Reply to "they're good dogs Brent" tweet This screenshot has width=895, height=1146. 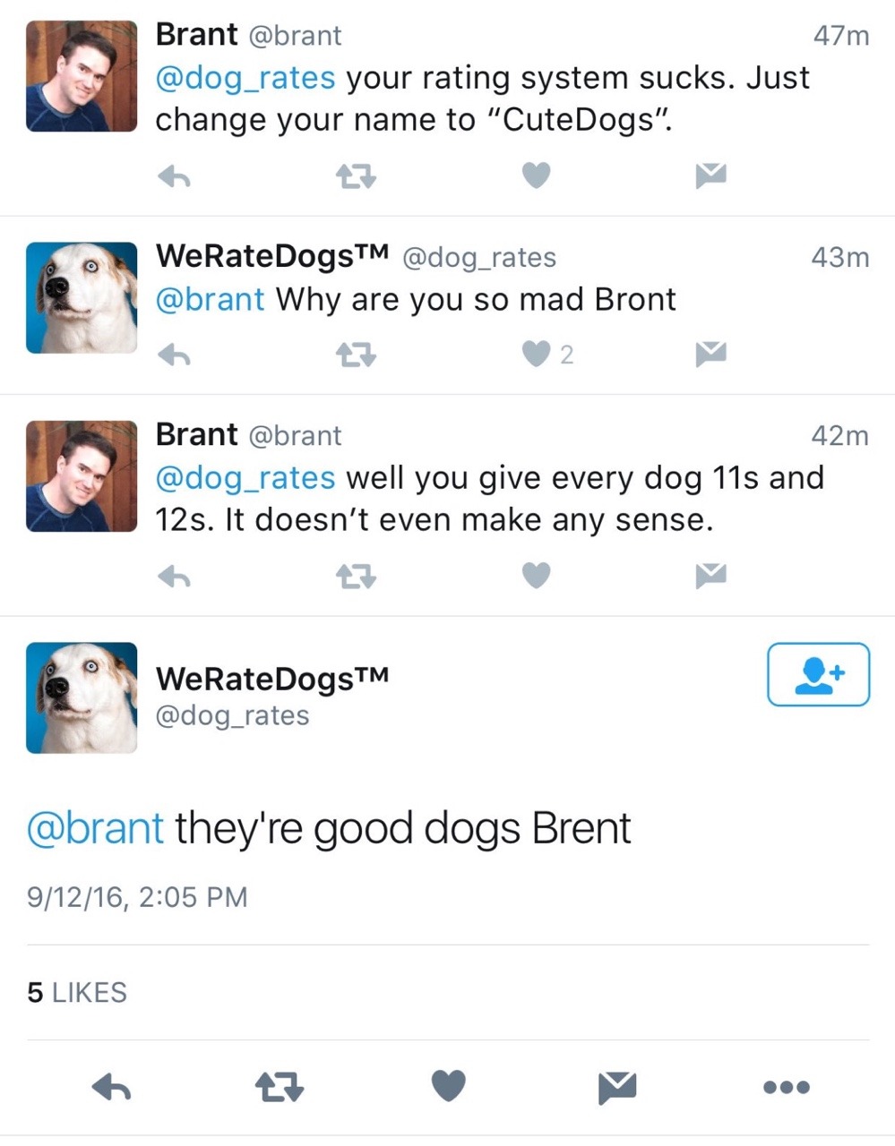click(x=112, y=1087)
